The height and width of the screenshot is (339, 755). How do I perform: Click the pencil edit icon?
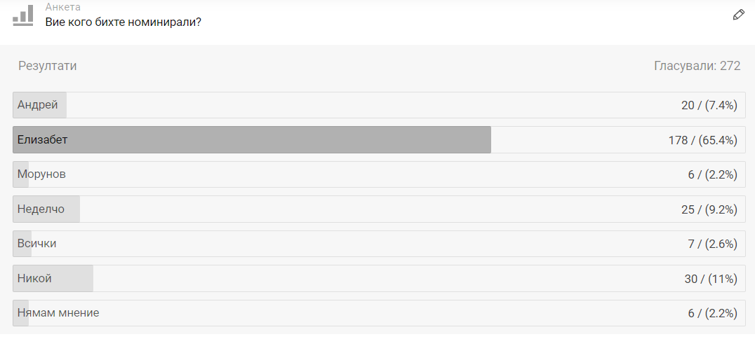tap(738, 15)
